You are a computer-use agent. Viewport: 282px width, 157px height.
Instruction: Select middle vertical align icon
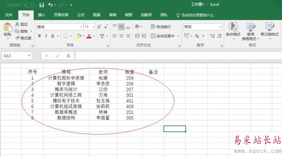122,27
